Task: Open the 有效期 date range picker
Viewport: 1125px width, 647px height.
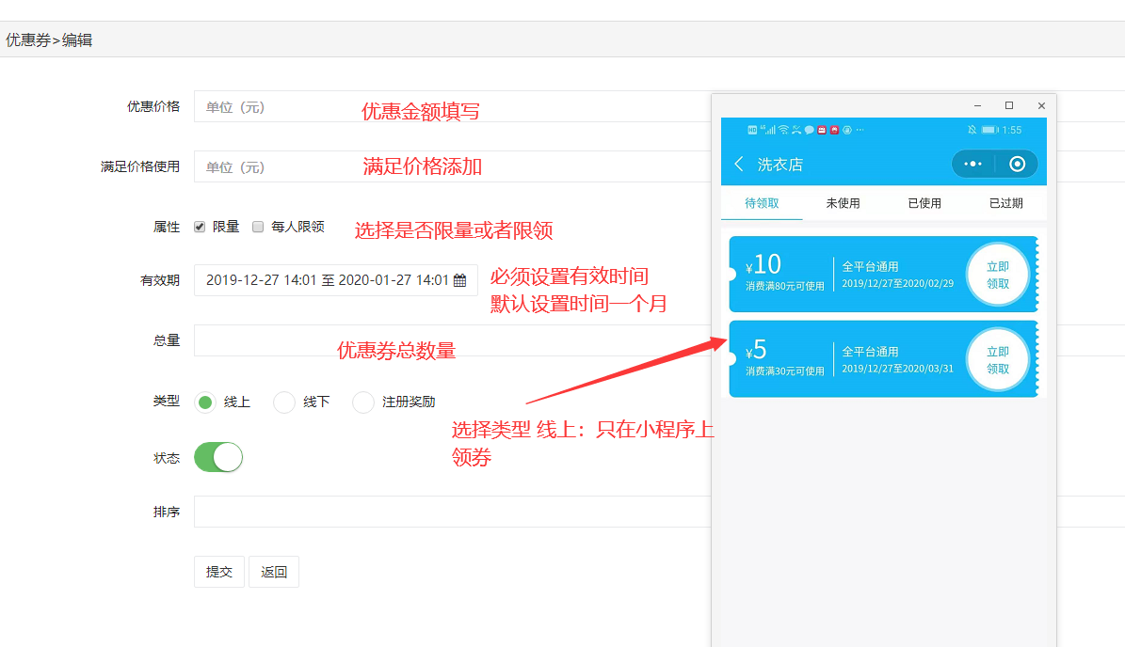Action: click(x=336, y=280)
